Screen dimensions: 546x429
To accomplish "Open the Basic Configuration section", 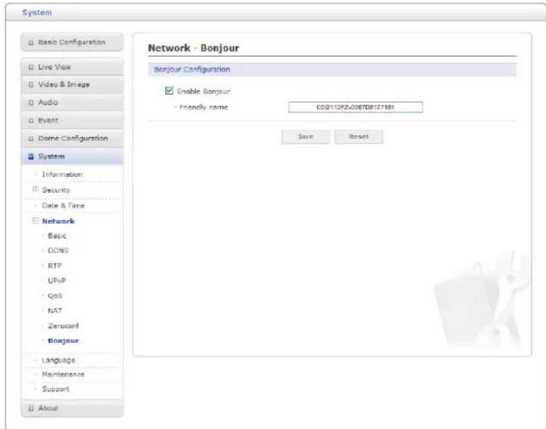I will [72, 42].
